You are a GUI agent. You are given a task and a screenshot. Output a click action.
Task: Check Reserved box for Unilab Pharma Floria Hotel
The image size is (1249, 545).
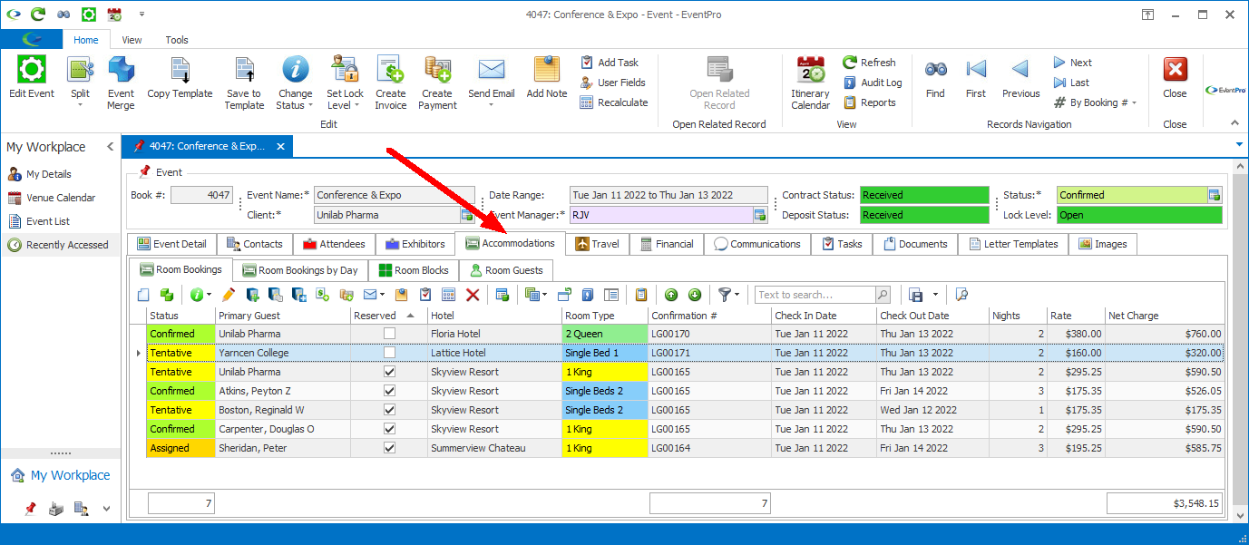390,334
